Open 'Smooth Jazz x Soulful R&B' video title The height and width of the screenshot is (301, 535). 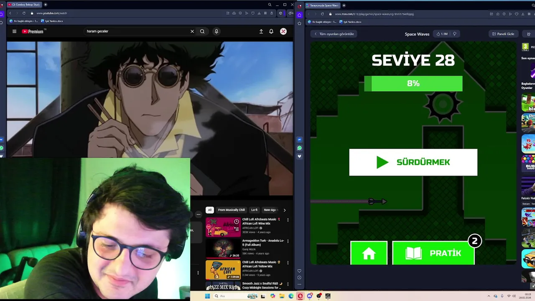(262, 286)
